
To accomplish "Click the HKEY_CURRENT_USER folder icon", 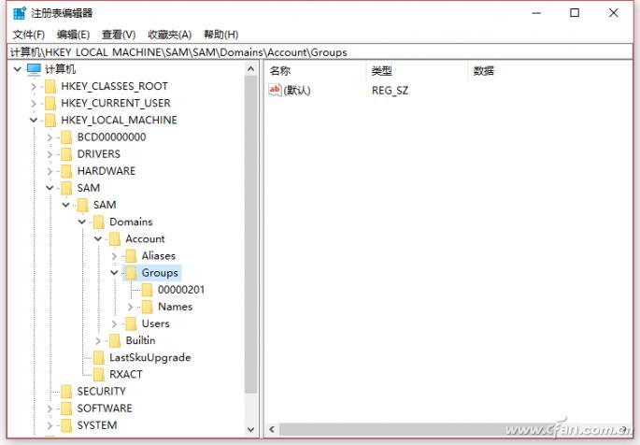I will pyautogui.click(x=50, y=103).
